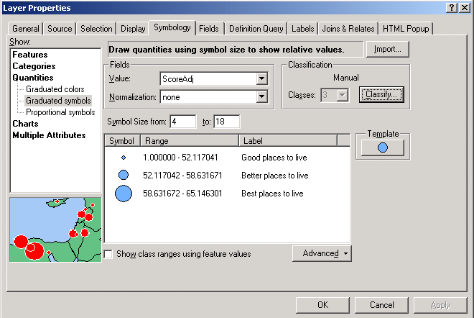Edit the Best places to live label

pyautogui.click(x=273, y=194)
